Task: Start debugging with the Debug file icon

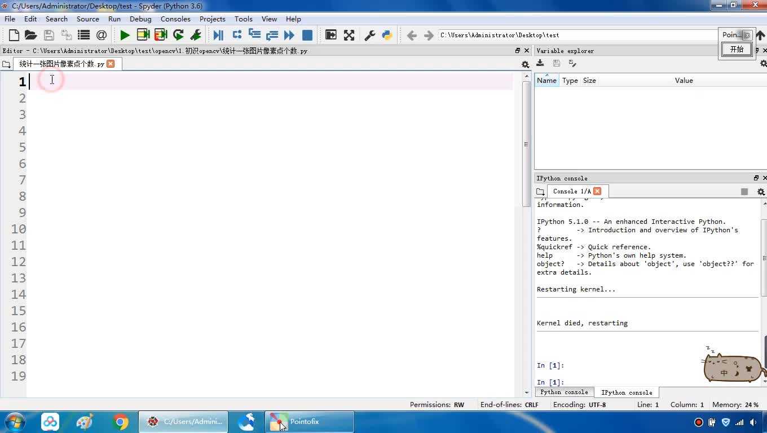Action: point(218,35)
